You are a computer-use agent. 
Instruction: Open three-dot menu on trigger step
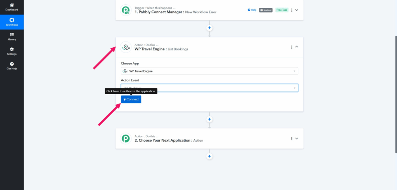pyautogui.click(x=292, y=10)
